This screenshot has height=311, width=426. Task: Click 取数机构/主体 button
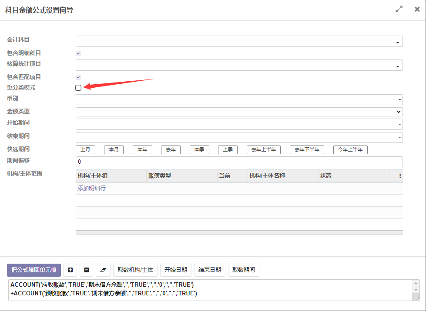[x=135, y=270]
